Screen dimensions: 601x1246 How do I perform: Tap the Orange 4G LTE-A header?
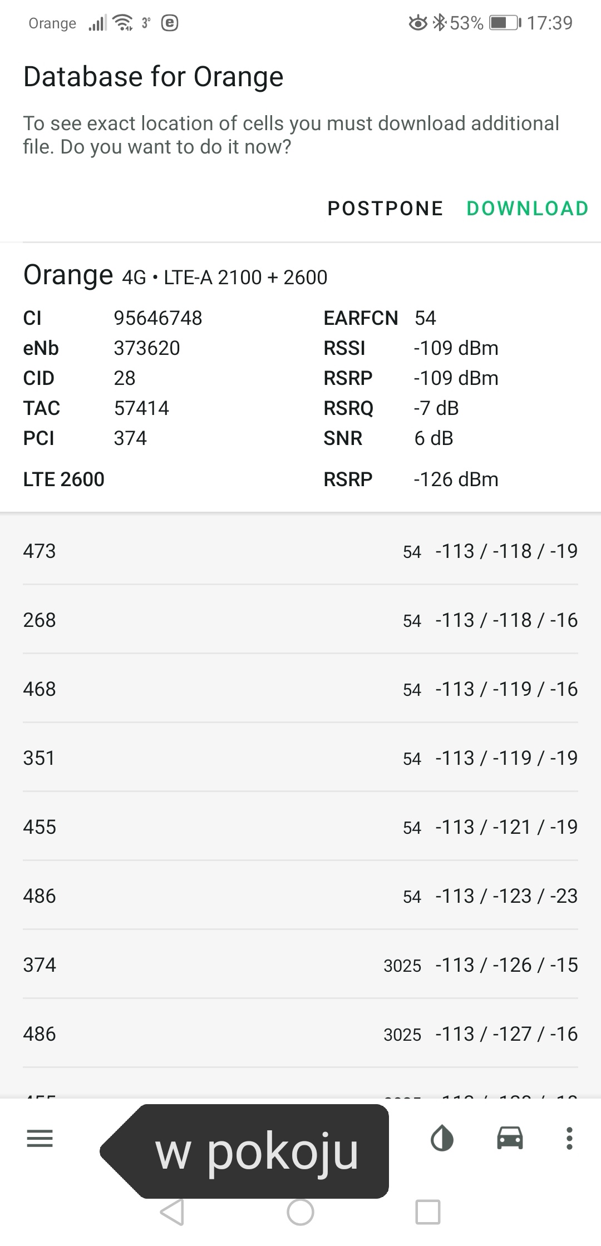tap(175, 275)
